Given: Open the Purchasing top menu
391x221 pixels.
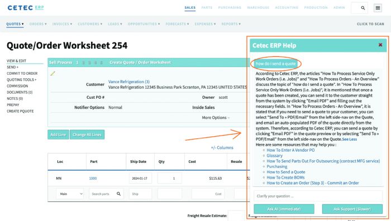Looking at the screenshot, I should point(230,8).
